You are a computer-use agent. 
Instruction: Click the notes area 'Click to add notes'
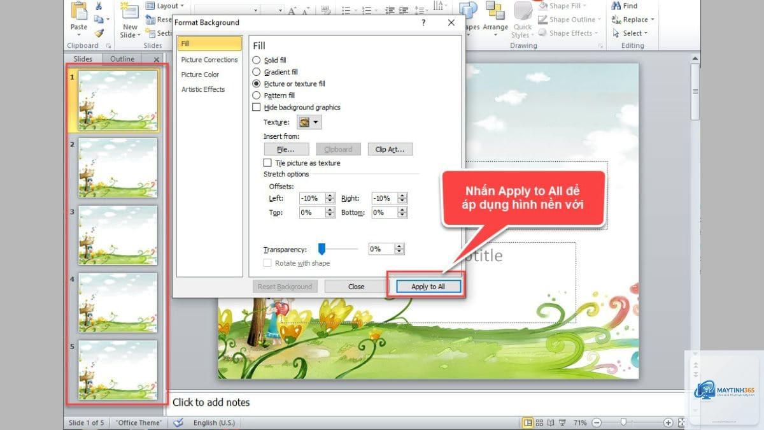[x=211, y=402]
